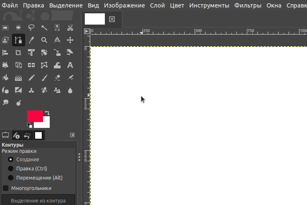Swap foreground and background colors arrow
Viewport: 307px width, 205px height.
click(x=47, y=113)
